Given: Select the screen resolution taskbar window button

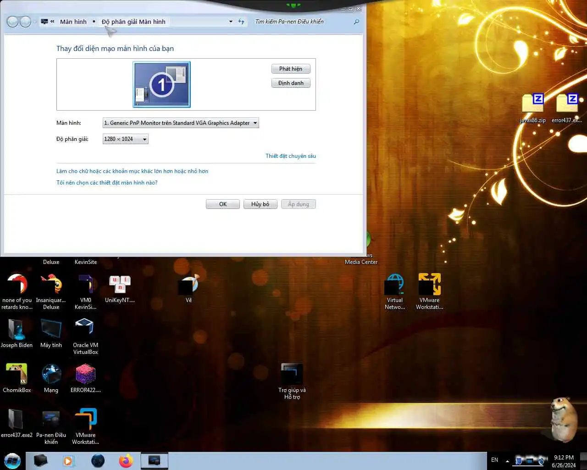Looking at the screenshot, I should 155,461.
